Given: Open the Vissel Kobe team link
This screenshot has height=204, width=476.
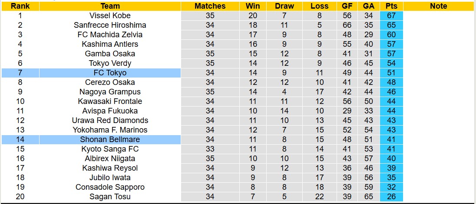Looking at the screenshot, I should tap(110, 16).
